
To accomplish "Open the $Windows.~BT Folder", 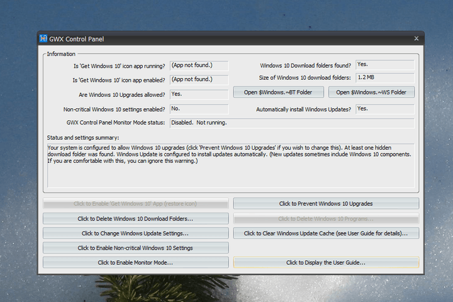I will tap(279, 92).
